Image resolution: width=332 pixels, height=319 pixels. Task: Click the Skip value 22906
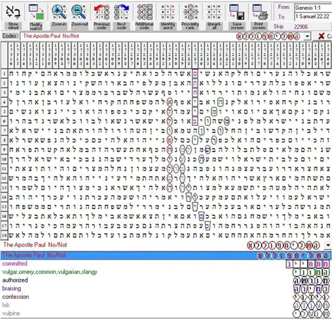click(301, 27)
